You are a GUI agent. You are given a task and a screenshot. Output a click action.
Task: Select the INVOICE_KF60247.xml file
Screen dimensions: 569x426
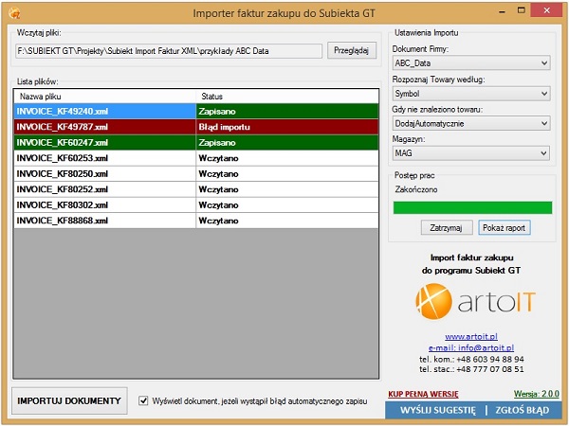coord(105,143)
